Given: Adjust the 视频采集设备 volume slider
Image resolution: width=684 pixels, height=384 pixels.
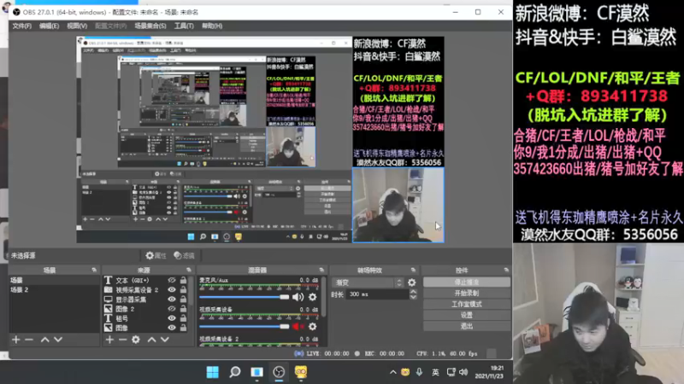Looking at the screenshot, I should tap(244, 327).
